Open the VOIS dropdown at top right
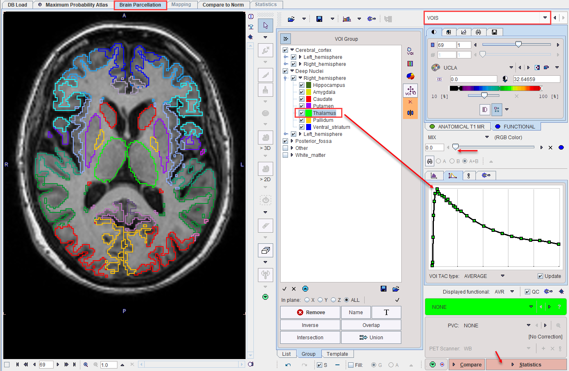Screen dimensions: 569x371 point(545,18)
